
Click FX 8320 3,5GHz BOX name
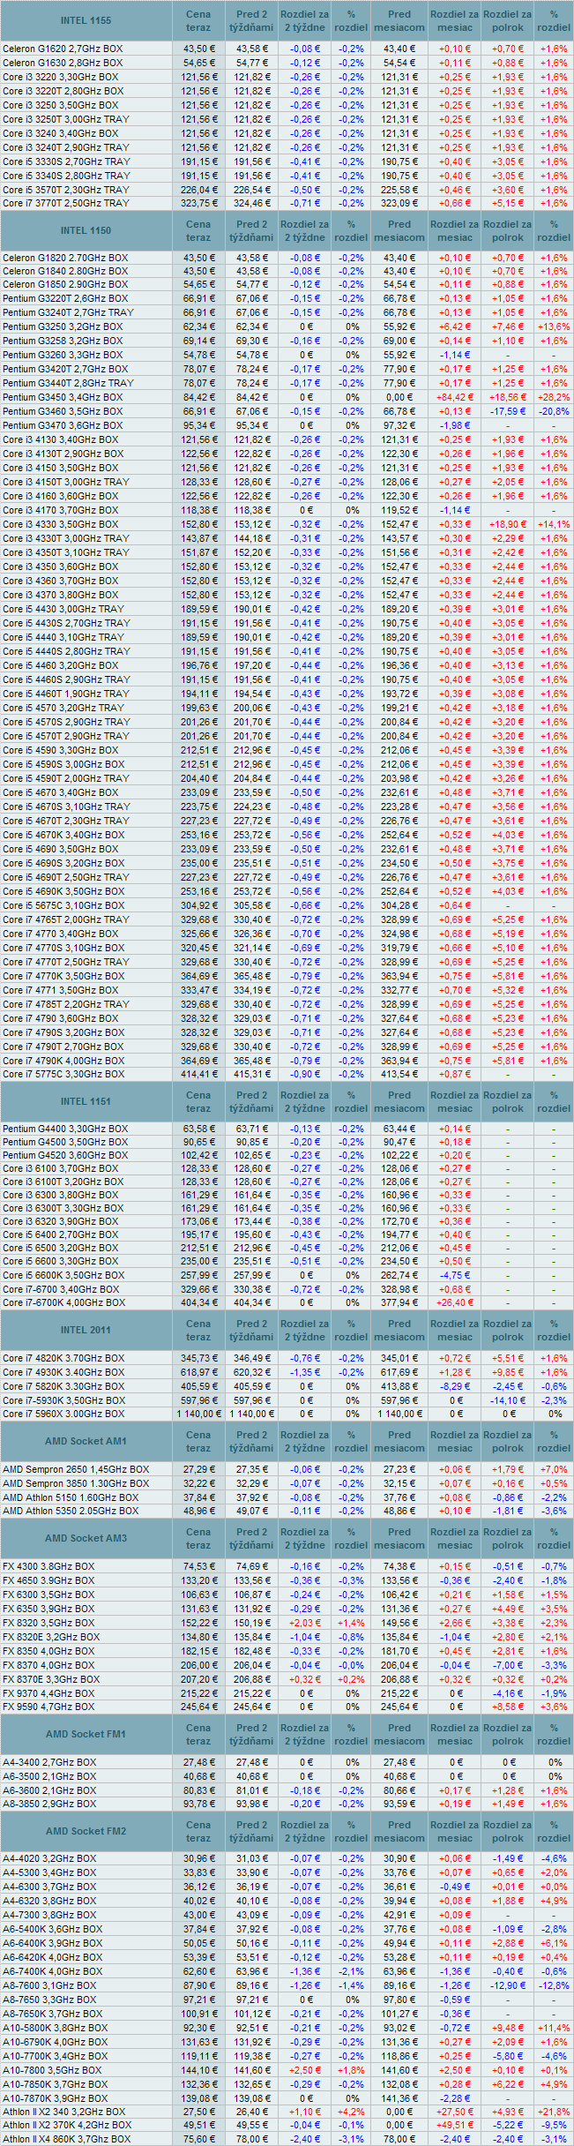pos(48,1623)
